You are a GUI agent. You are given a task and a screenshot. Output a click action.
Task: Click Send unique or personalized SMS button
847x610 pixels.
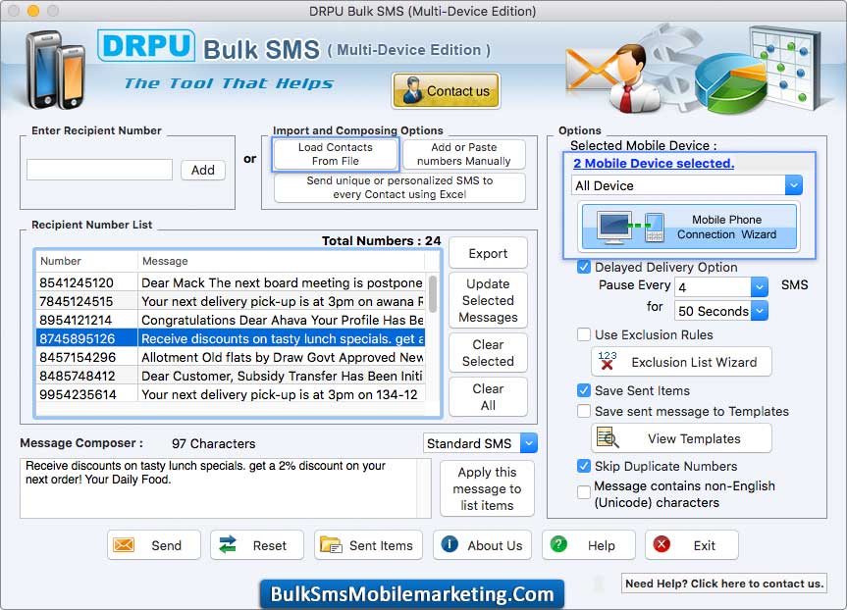(x=399, y=187)
